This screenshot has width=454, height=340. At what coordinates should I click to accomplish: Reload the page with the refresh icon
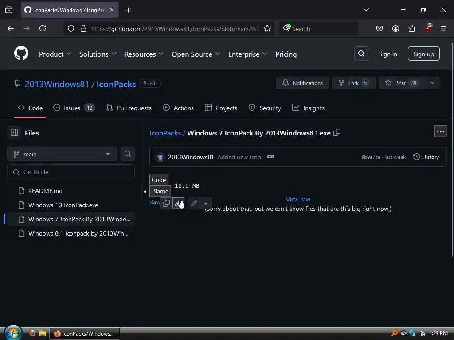point(43,28)
